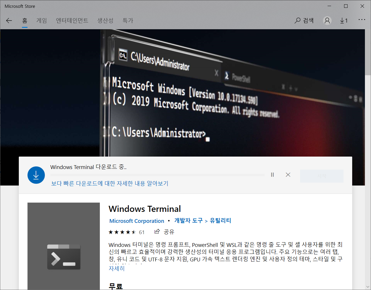Screen dimensions: 371x290
Task: Select the 생산성 tab
Action: (105, 21)
